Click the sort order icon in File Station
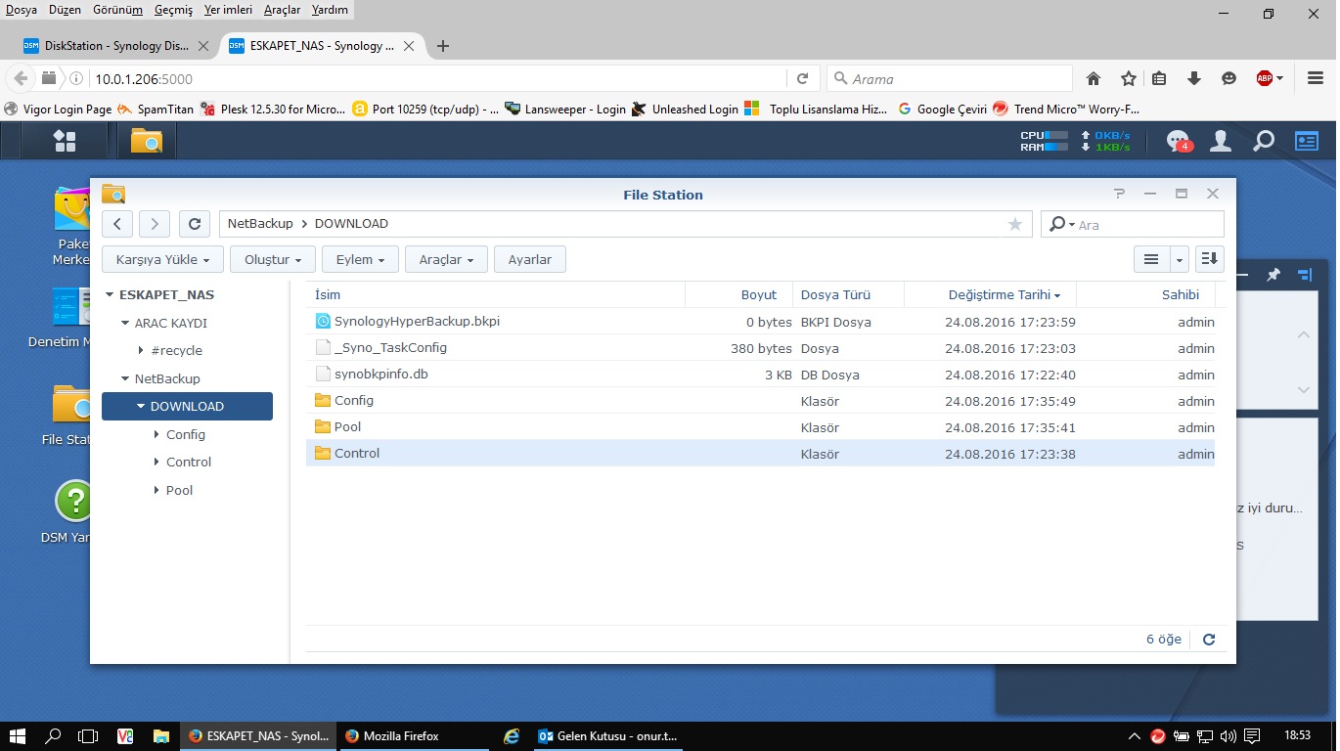The width and height of the screenshot is (1340, 751). [x=1210, y=259]
